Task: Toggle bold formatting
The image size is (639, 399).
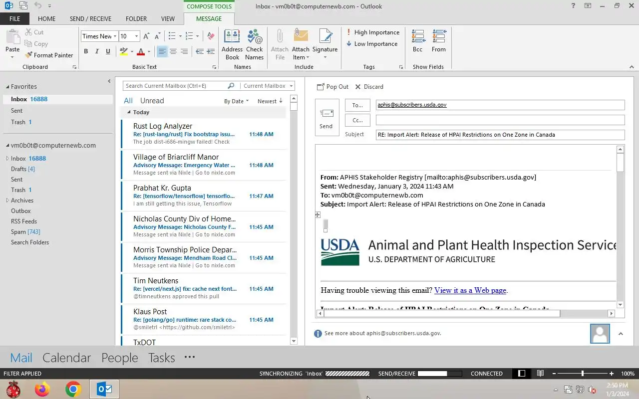Action: click(x=86, y=51)
